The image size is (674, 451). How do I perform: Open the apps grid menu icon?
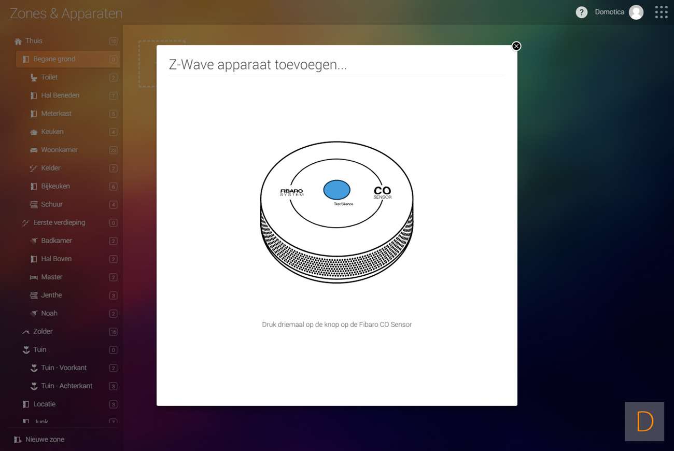click(661, 12)
